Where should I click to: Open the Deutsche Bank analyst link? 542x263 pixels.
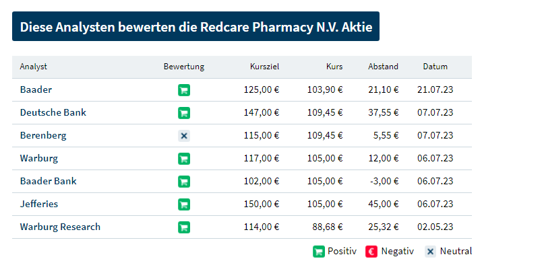tap(53, 112)
